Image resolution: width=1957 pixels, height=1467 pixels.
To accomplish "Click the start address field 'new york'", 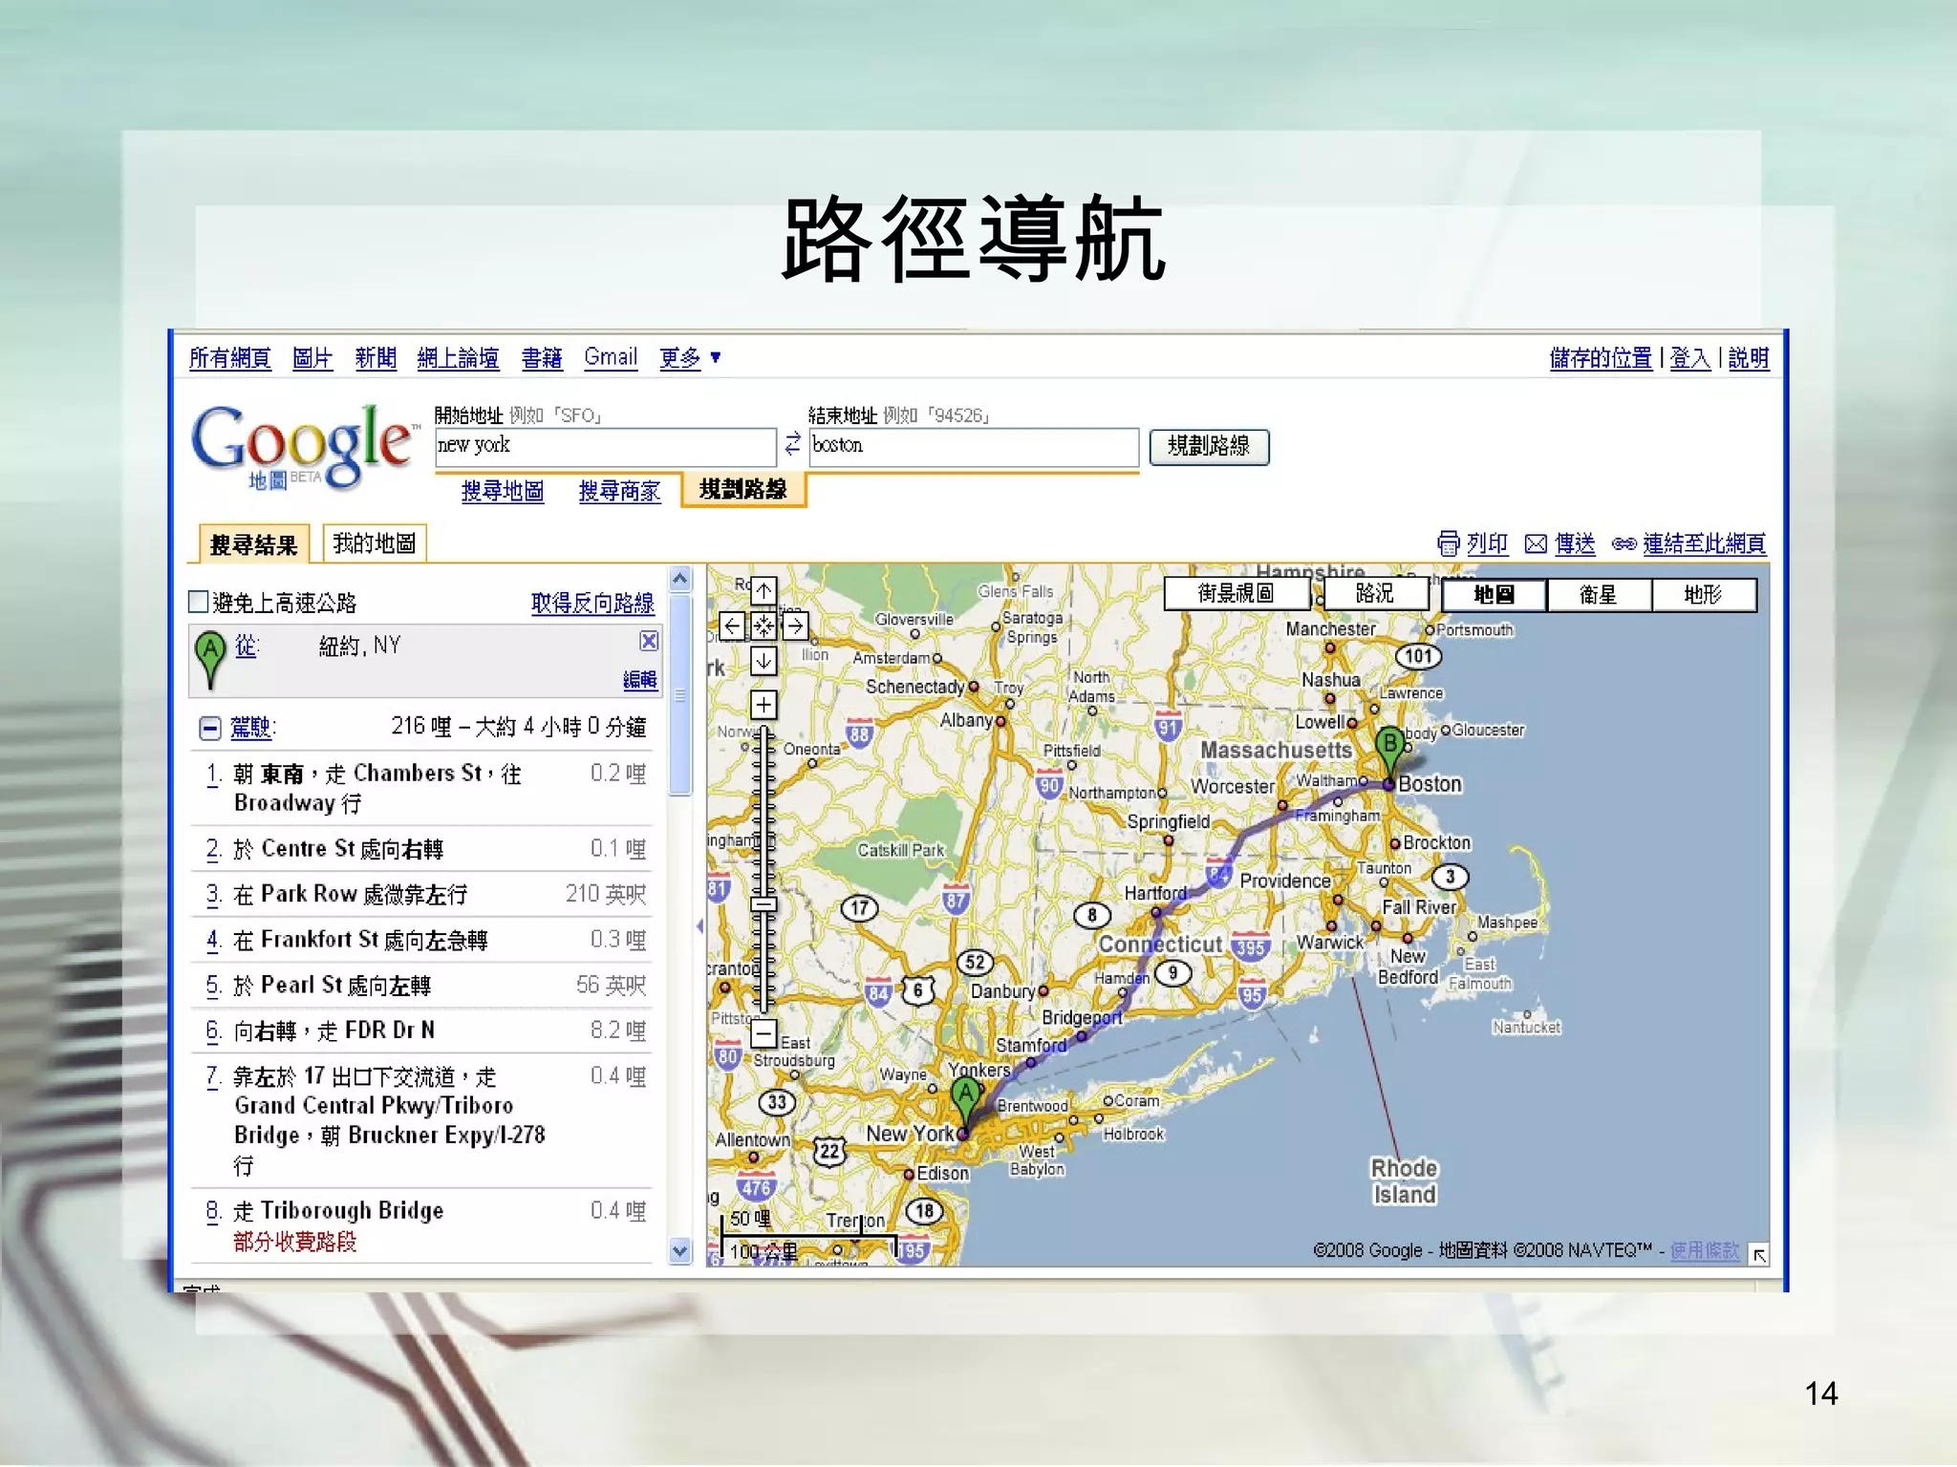I will 606,446.
